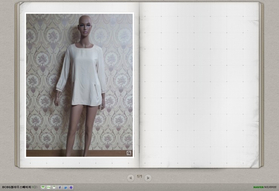Share to Naver cafe via the cup icon
The image size is (279, 191).
pos(54,187)
